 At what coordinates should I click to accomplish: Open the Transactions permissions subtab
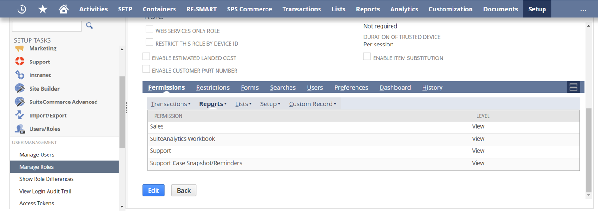(169, 104)
